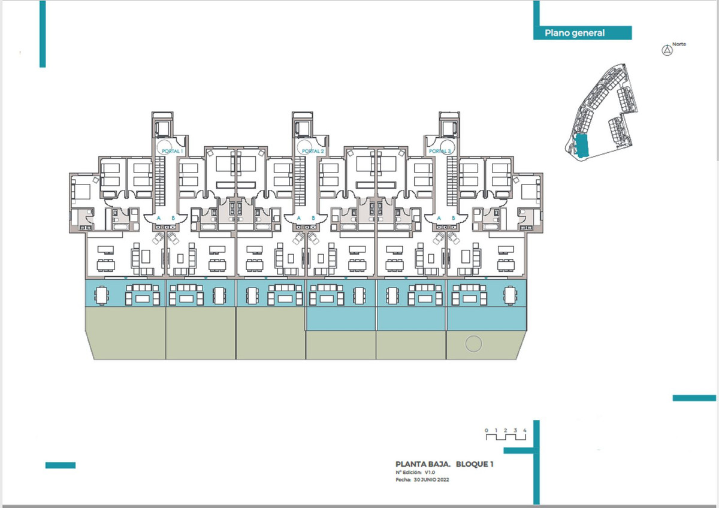Click the PLANTA BAJA. BLOQUE 1 title
The width and height of the screenshot is (719, 508).
[x=445, y=464]
